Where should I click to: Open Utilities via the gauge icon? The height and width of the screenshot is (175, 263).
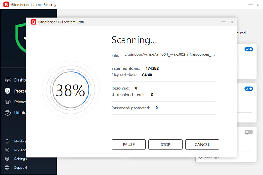(7, 113)
